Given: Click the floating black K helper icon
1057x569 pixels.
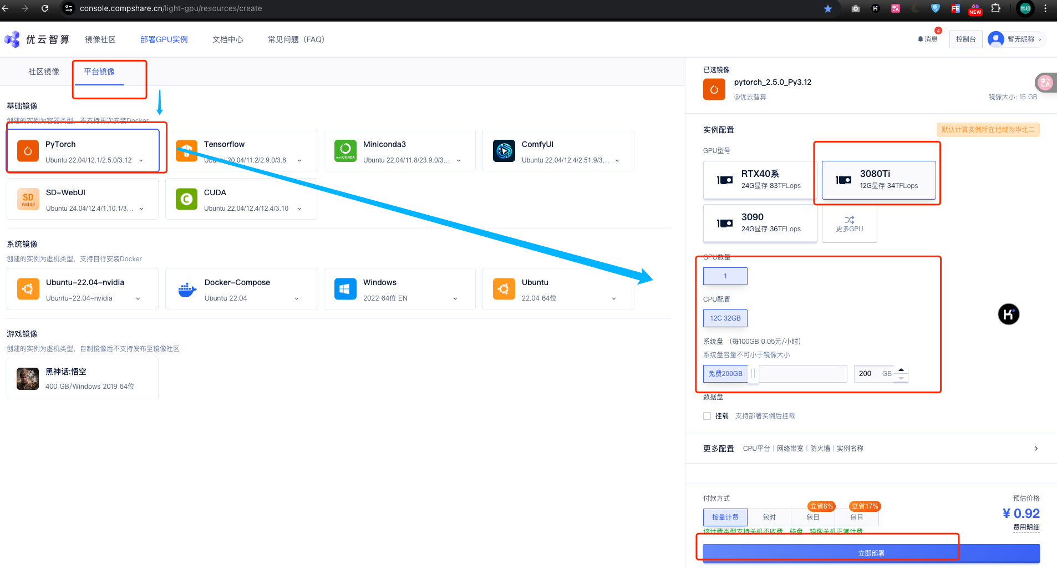Looking at the screenshot, I should tap(1009, 314).
